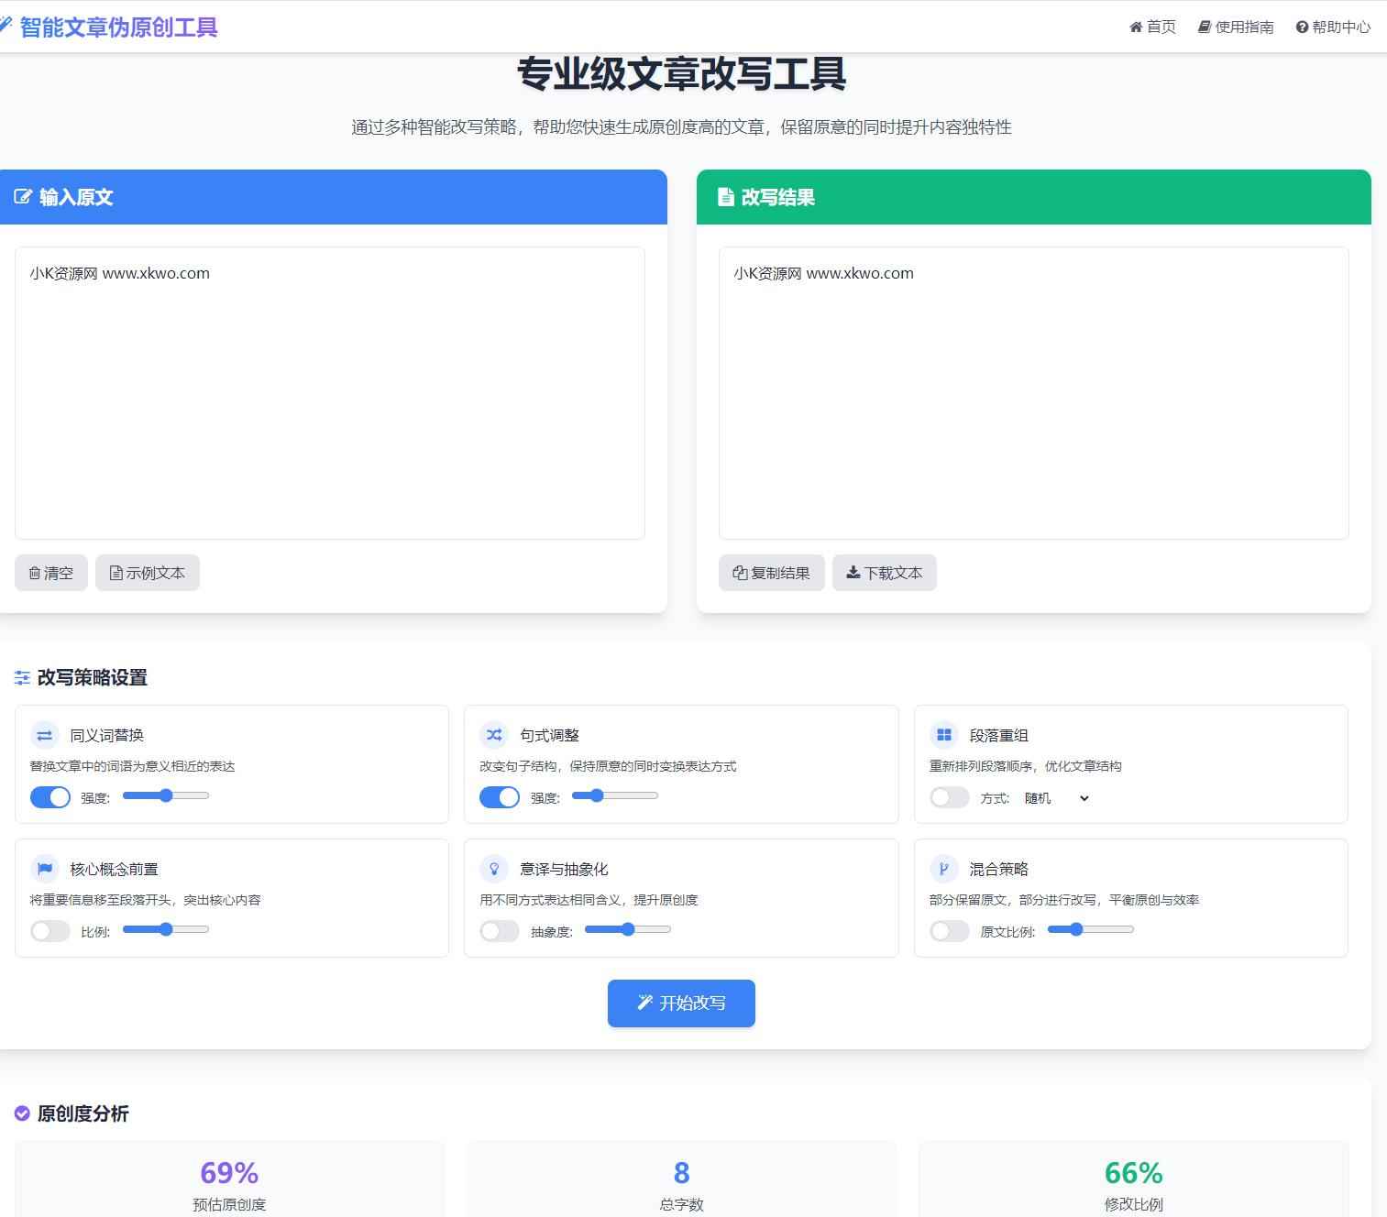Click the 混合策略 branch icon
The width and height of the screenshot is (1387, 1217).
tap(942, 868)
